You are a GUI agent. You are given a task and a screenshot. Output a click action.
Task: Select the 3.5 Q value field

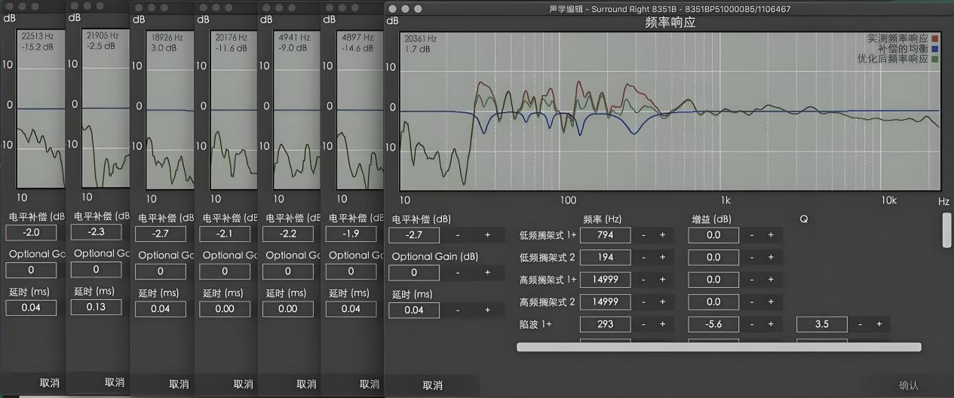tap(822, 324)
